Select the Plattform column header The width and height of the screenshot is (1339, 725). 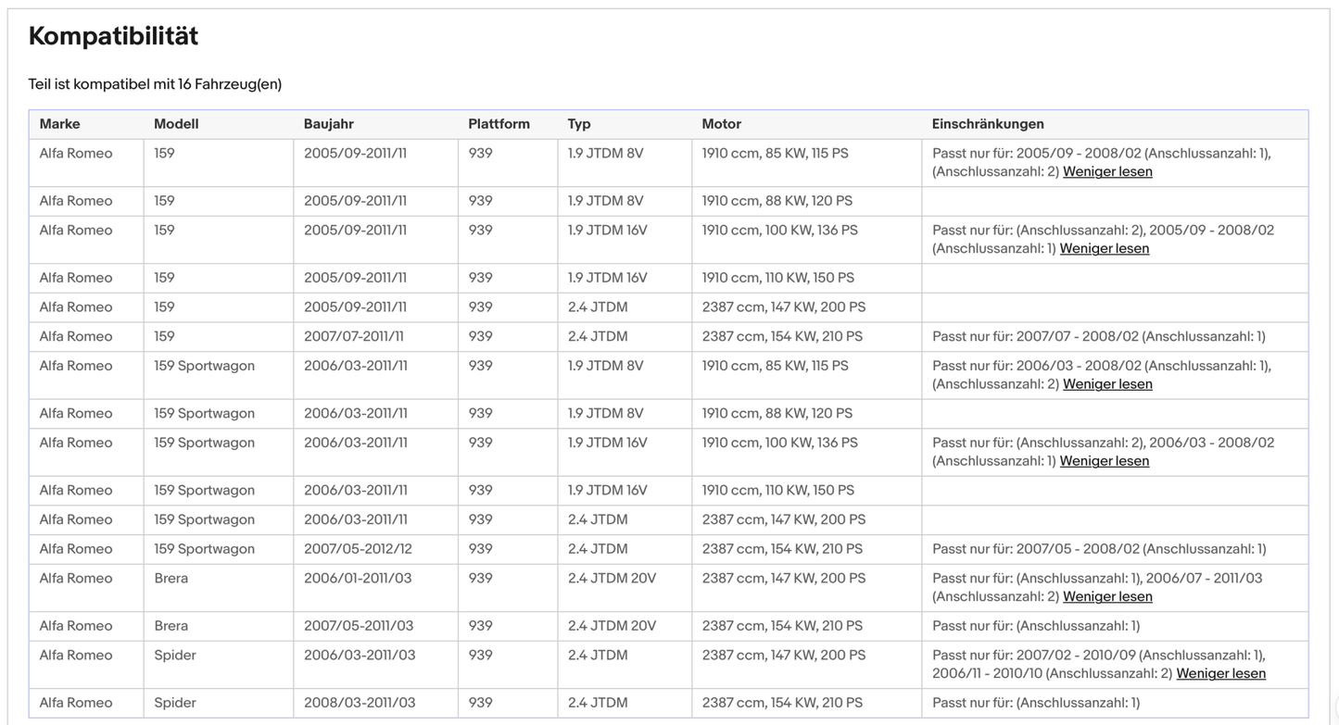point(499,124)
